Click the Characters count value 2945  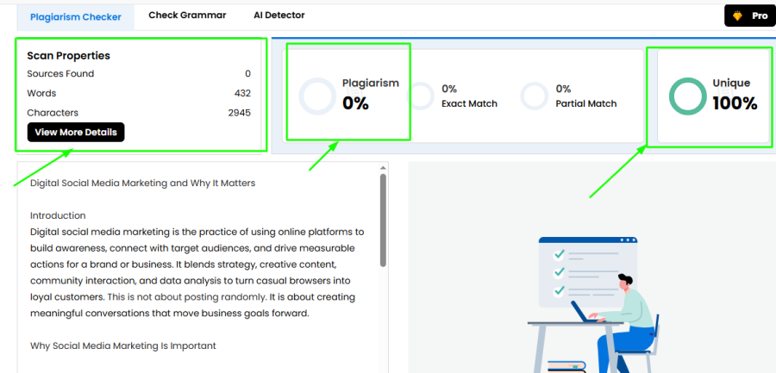click(240, 113)
